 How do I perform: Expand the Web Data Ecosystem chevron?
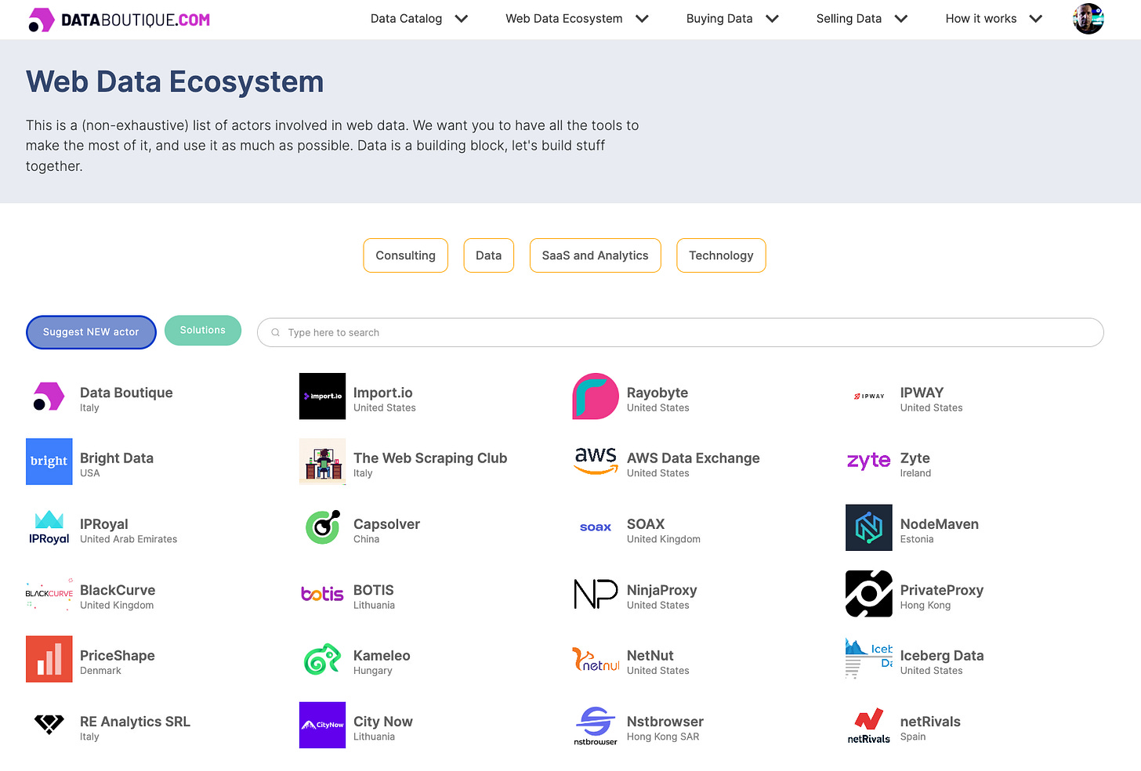pos(642,19)
